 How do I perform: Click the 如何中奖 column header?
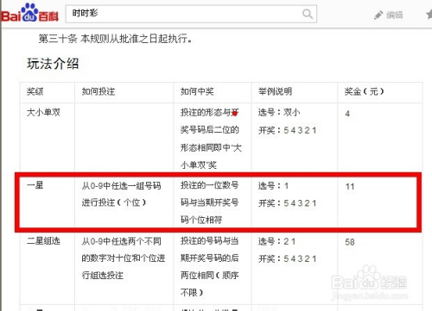[x=197, y=91]
